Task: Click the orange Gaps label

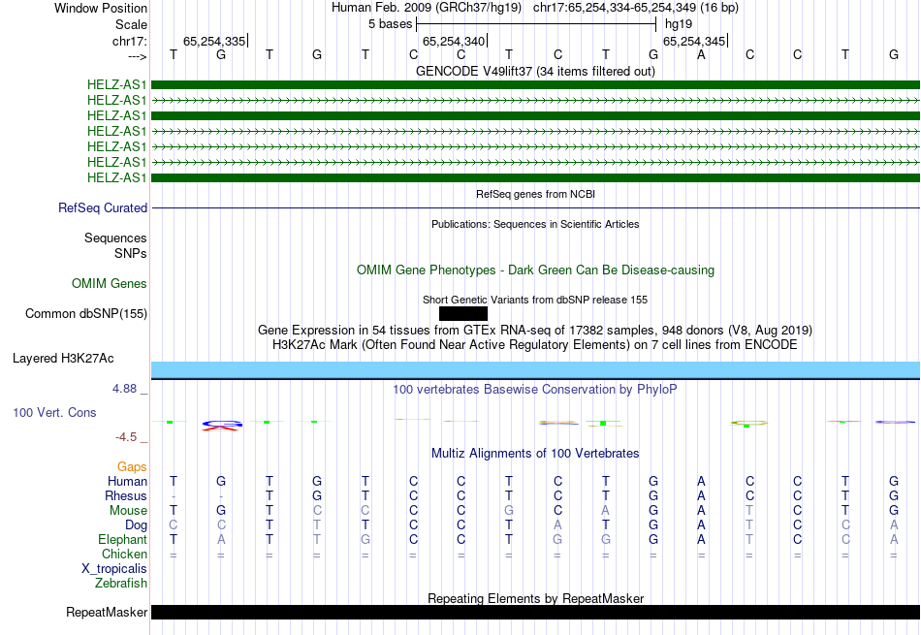Action: [132, 467]
